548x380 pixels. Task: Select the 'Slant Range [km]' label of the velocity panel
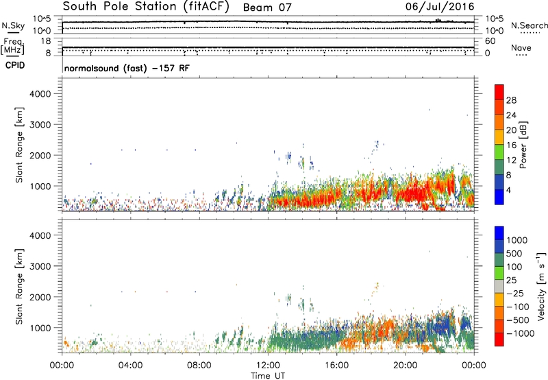pos(19,287)
